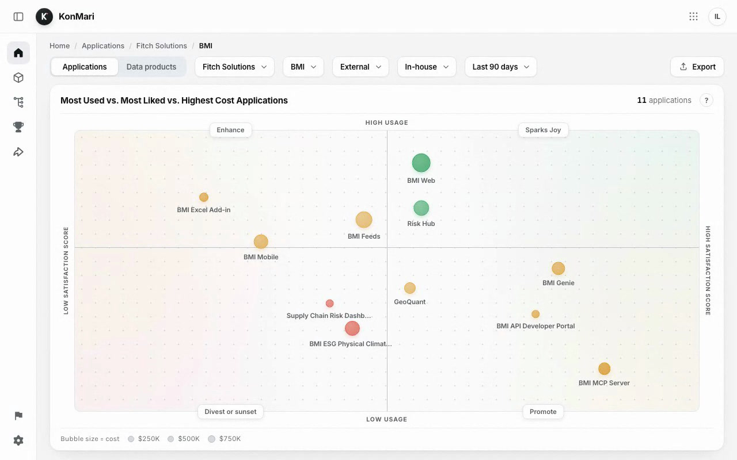Click the HIGH USAGE axis label
The width and height of the screenshot is (737, 460).
coord(386,122)
